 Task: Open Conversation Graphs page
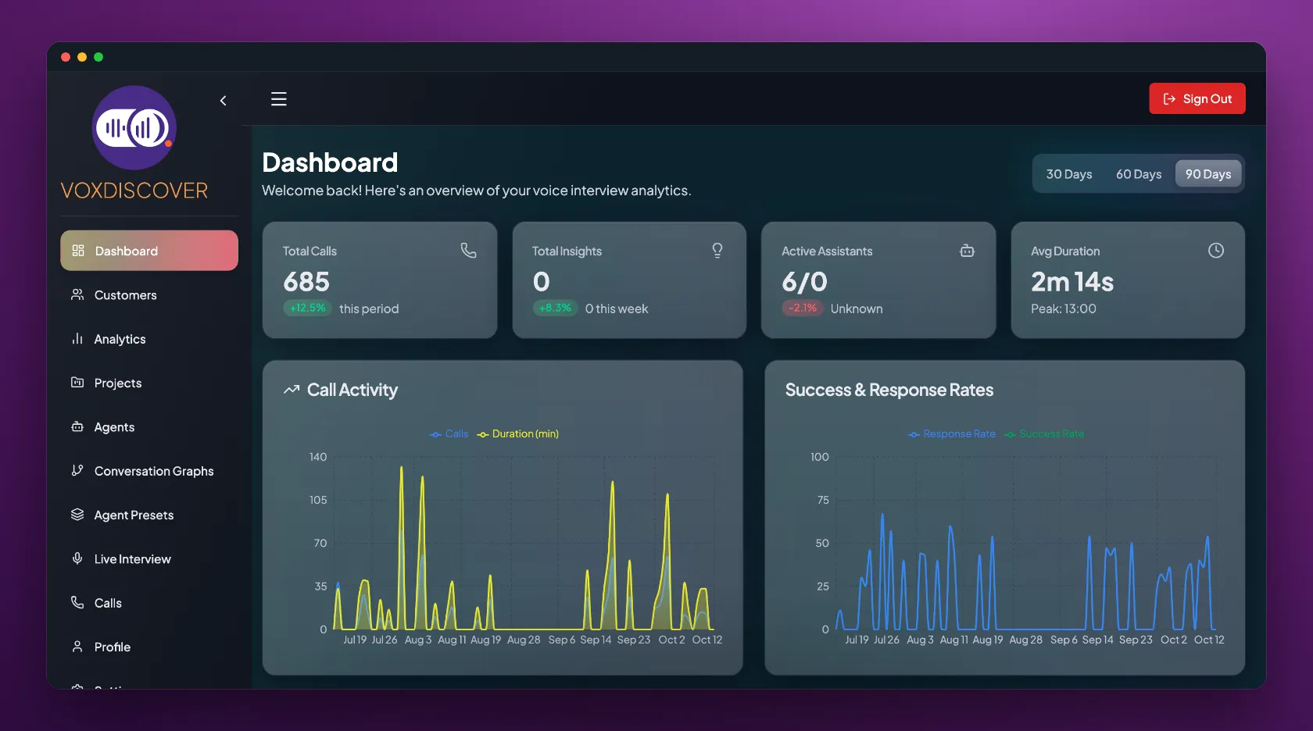pyautogui.click(x=149, y=471)
